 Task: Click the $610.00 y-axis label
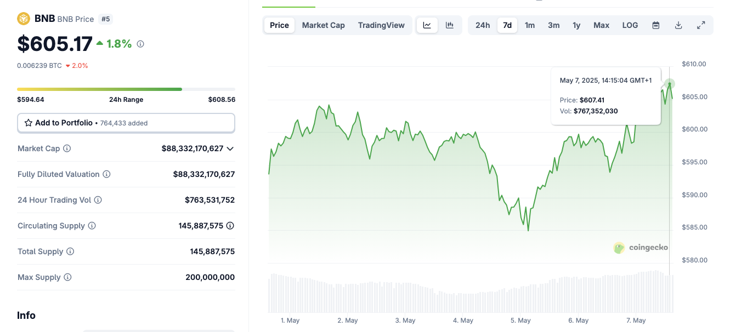click(694, 64)
